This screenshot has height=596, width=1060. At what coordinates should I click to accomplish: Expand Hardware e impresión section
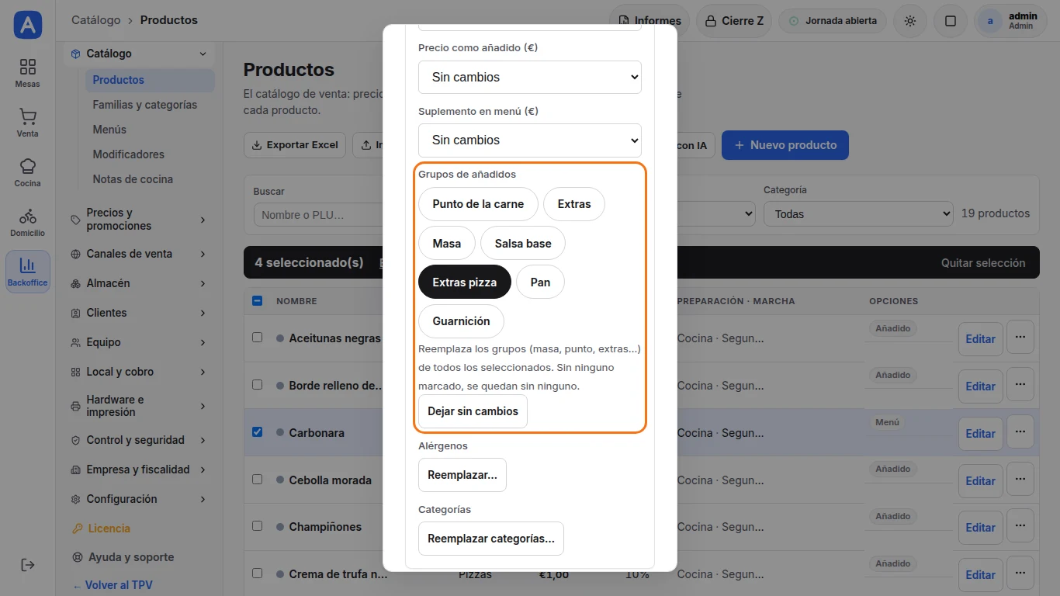click(139, 406)
